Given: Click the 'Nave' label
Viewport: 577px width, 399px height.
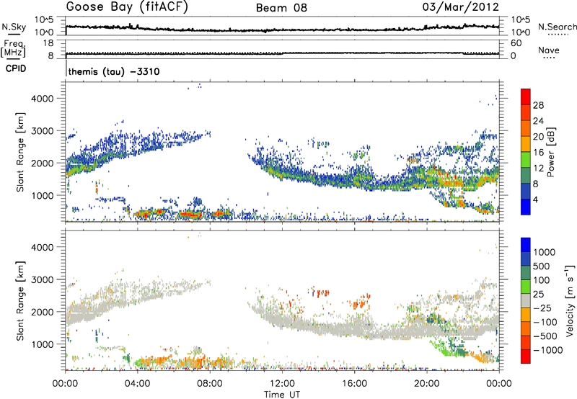Looking at the screenshot, I should [549, 50].
